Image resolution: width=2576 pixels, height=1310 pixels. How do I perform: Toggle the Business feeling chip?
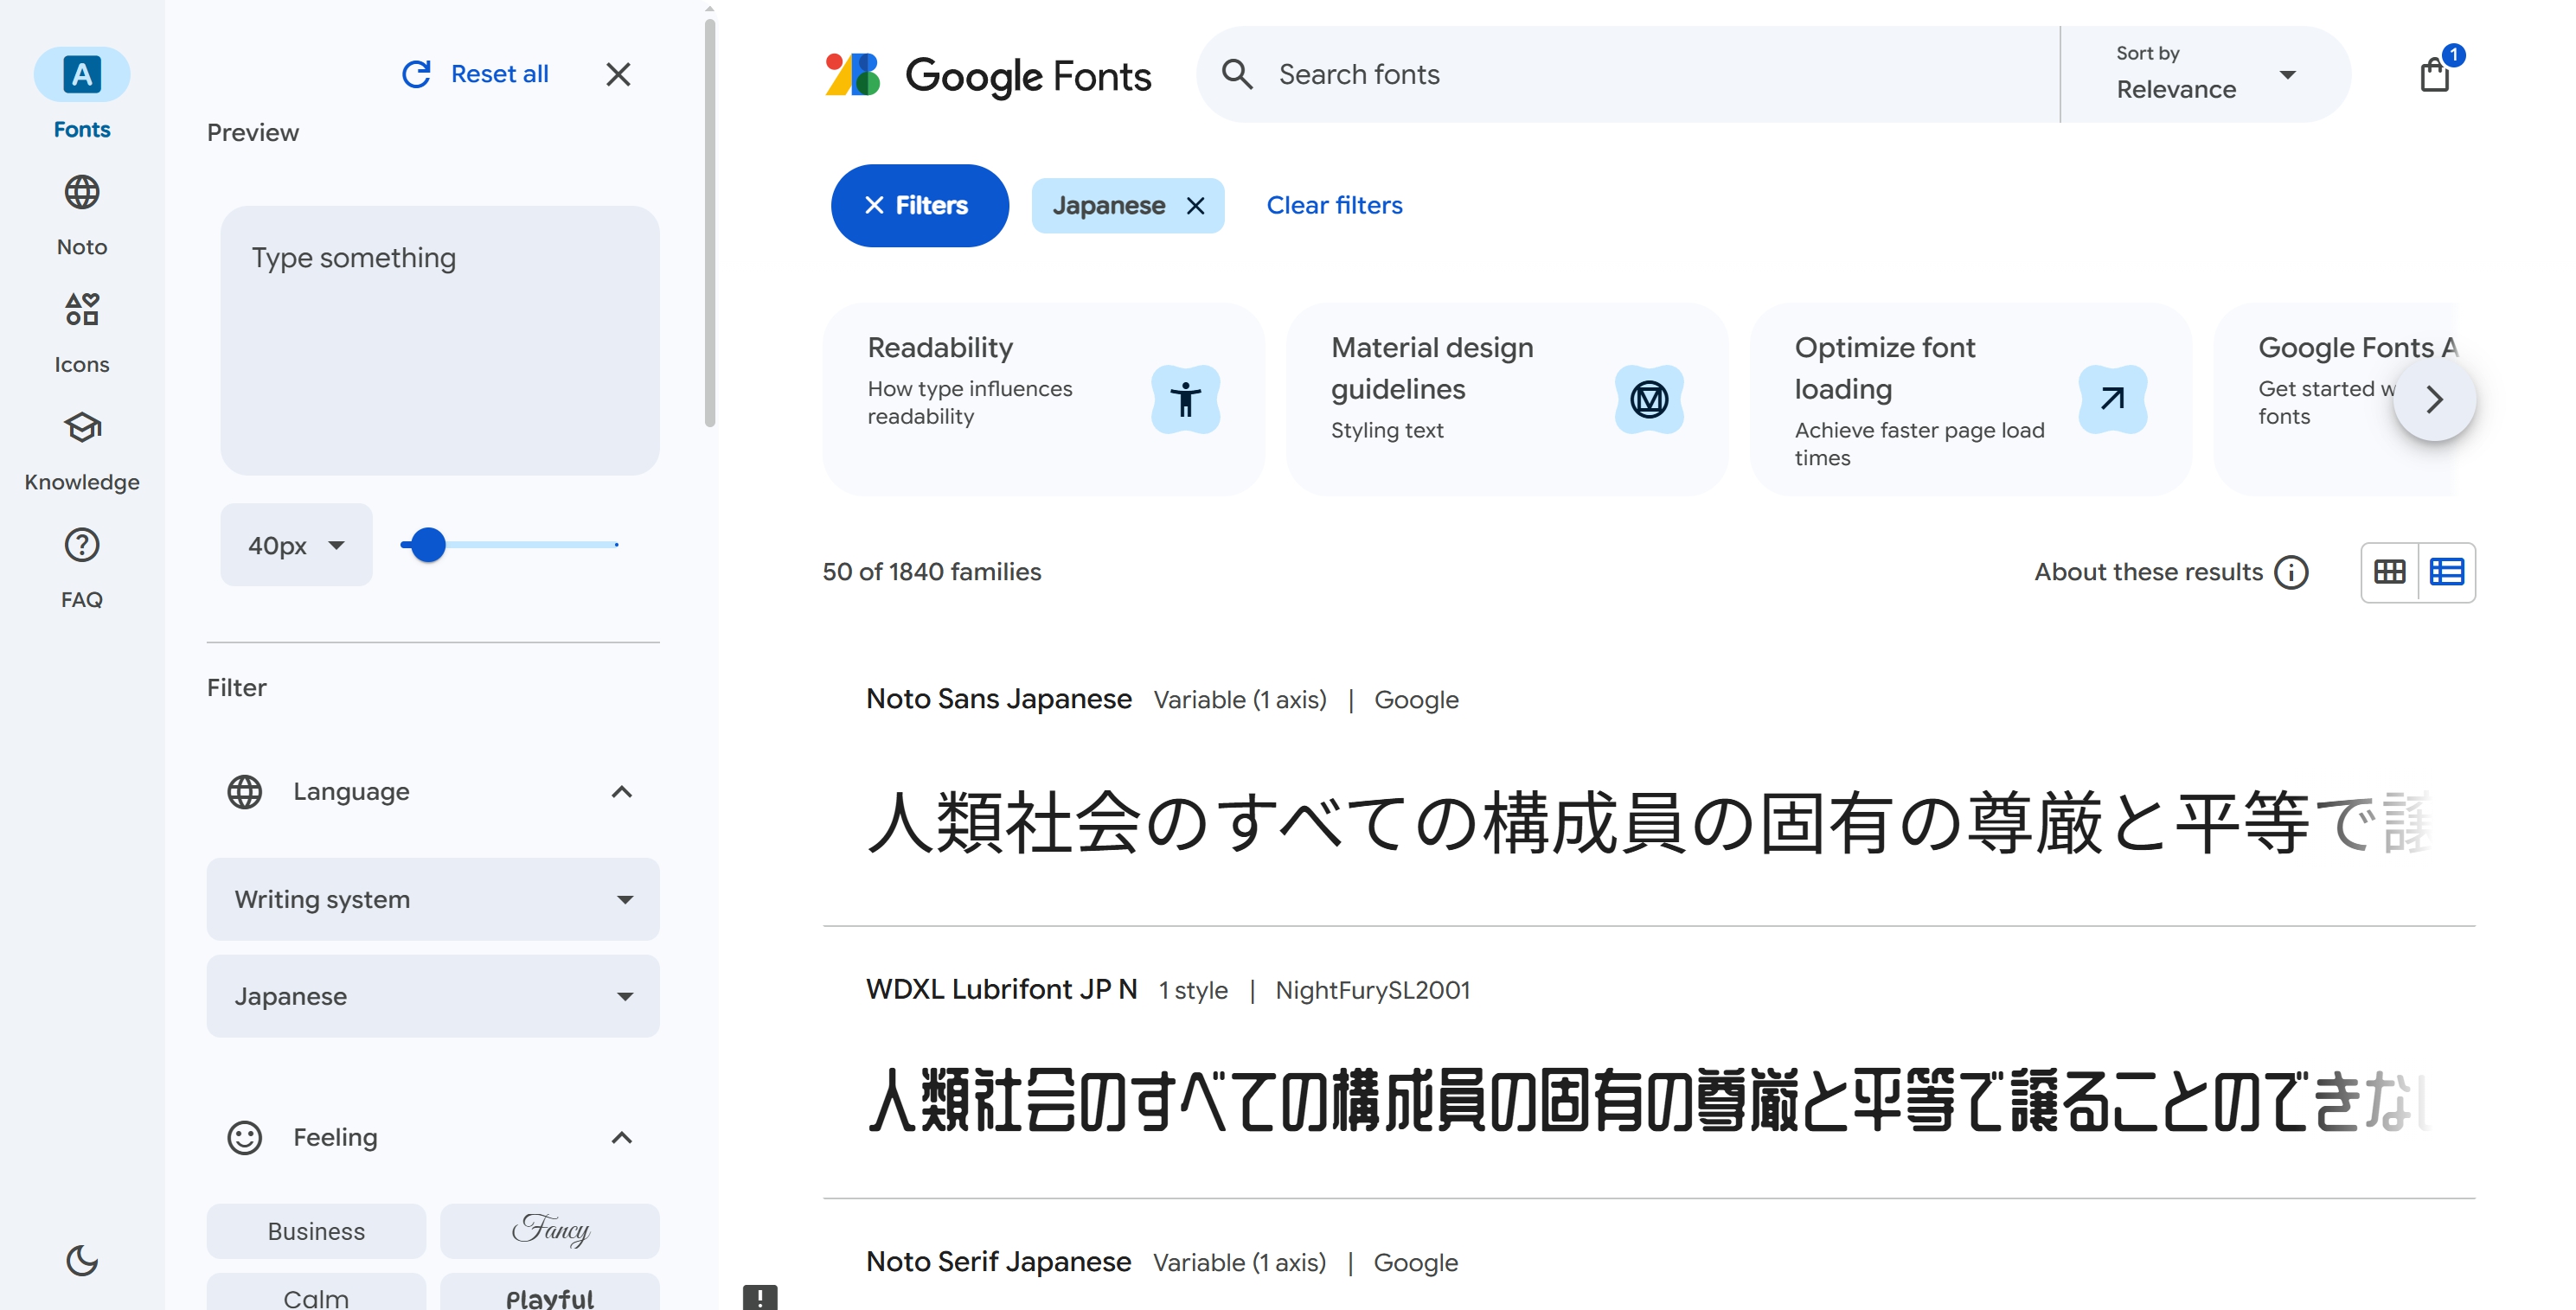pyautogui.click(x=316, y=1231)
